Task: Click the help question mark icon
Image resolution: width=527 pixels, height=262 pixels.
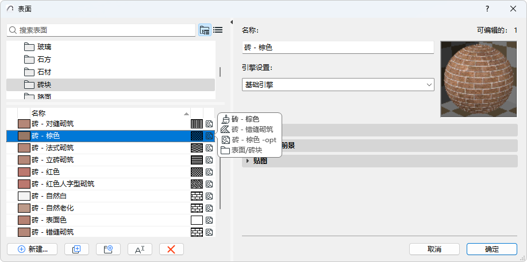Action: pyautogui.click(x=487, y=9)
